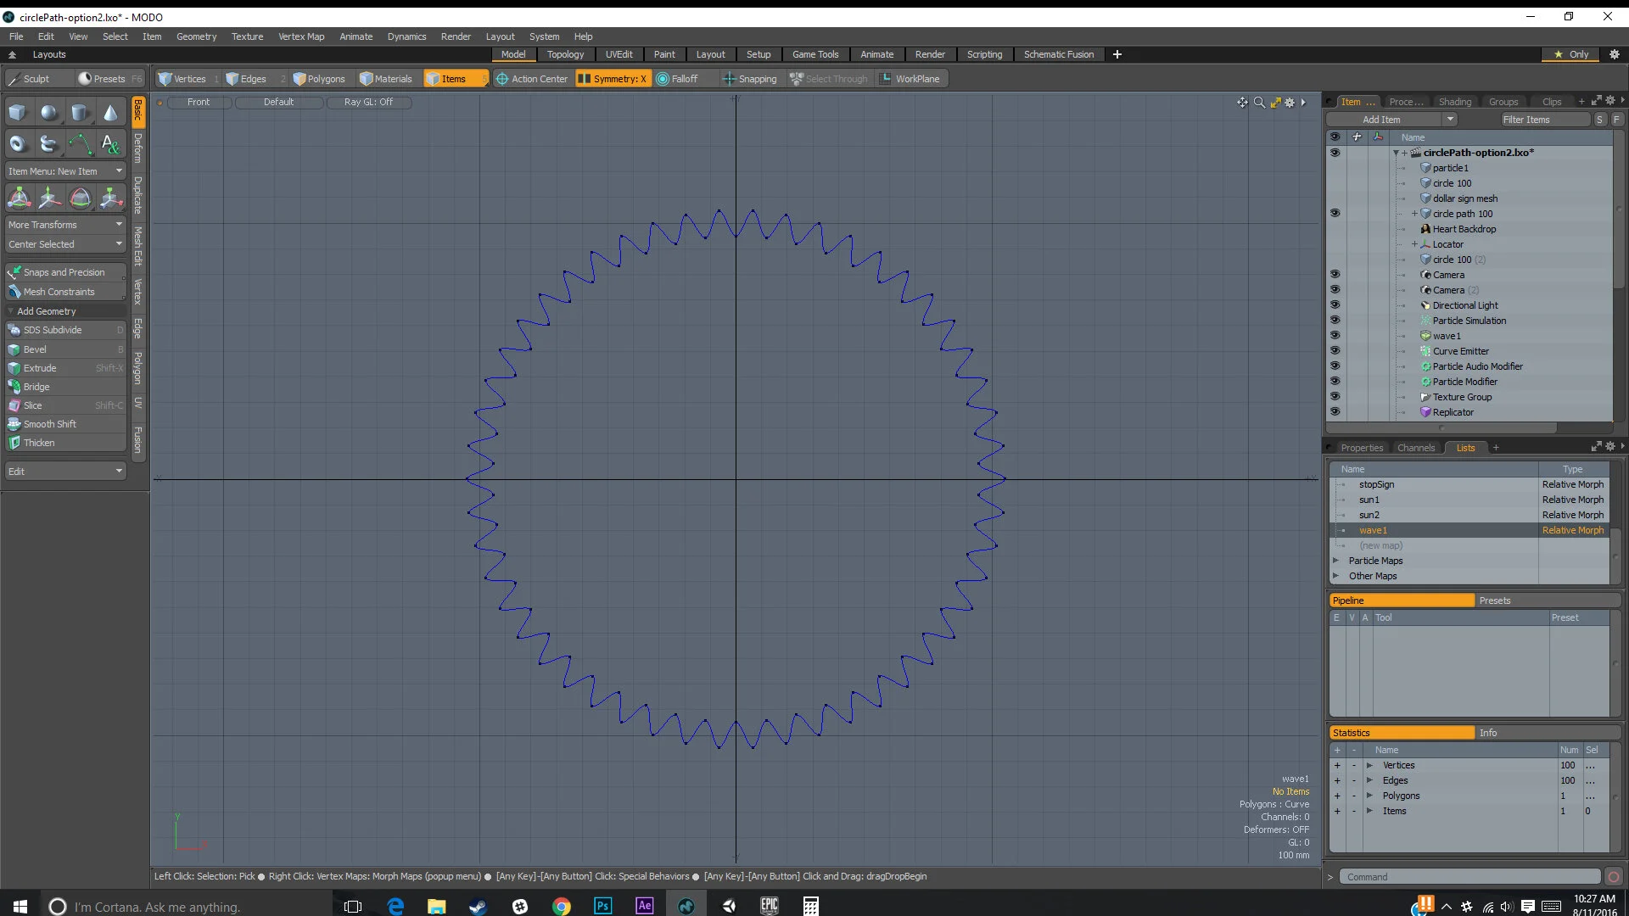The height and width of the screenshot is (916, 1629).
Task: Open the More Transforms dropdown
Action: pyautogui.click(x=65, y=225)
